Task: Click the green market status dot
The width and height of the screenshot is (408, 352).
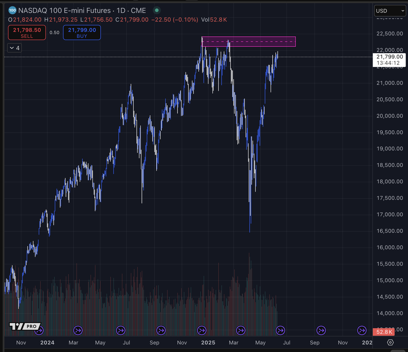Action: pos(156,11)
